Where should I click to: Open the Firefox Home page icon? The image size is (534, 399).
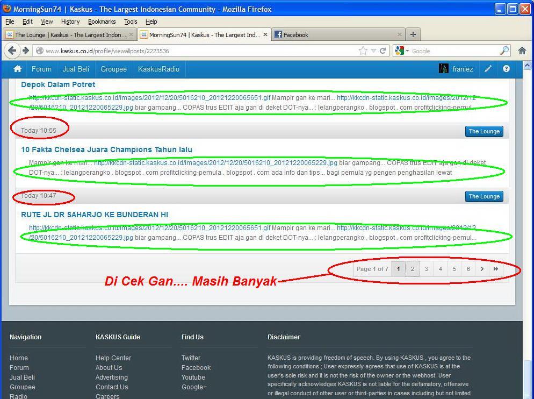click(522, 51)
